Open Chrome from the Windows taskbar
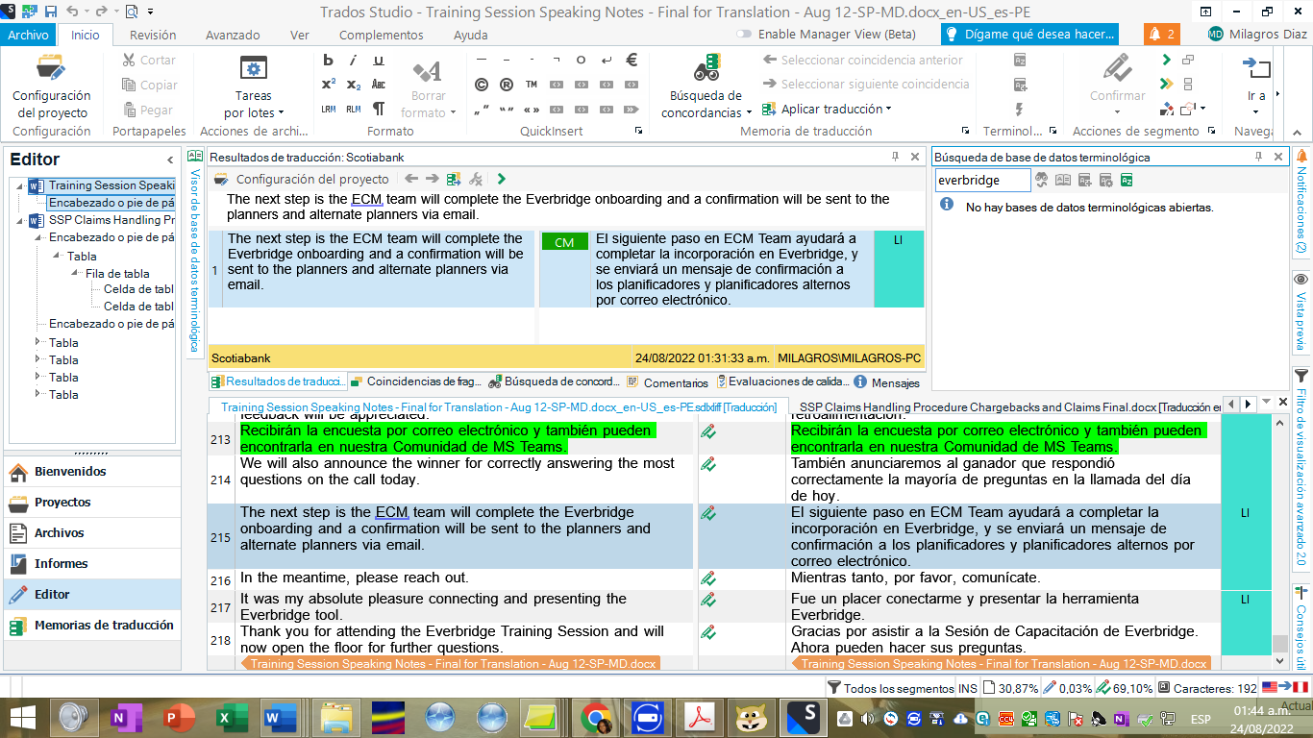This screenshot has height=738, width=1313. pyautogui.click(x=597, y=717)
